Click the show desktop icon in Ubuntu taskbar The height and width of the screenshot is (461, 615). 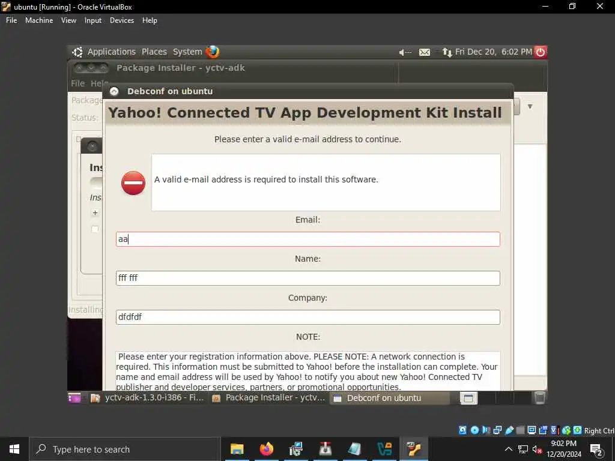click(74, 398)
